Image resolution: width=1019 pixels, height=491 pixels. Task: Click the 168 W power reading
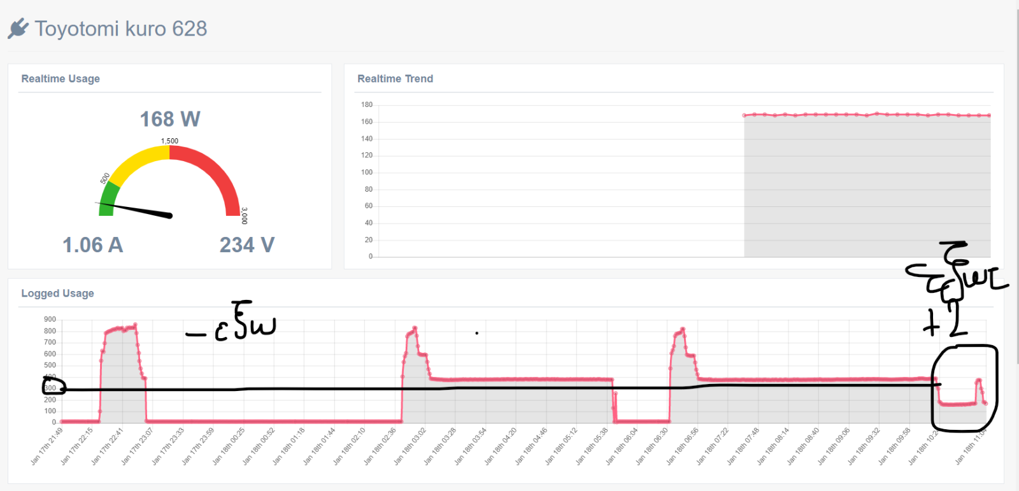(170, 119)
